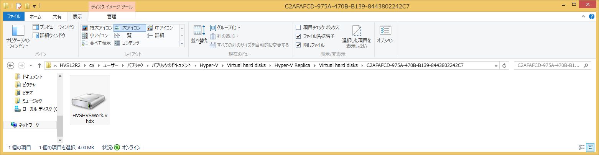Go back with the Back arrow
Screen dimensions: 599x155
(x=11, y=65)
